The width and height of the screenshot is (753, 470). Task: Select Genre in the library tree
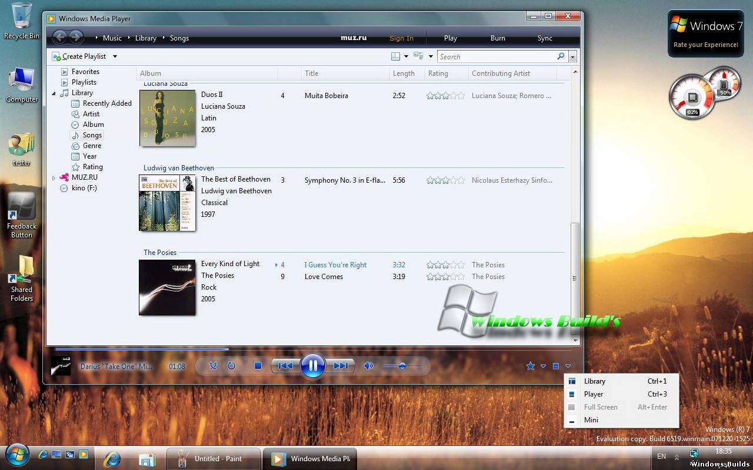pyautogui.click(x=92, y=146)
